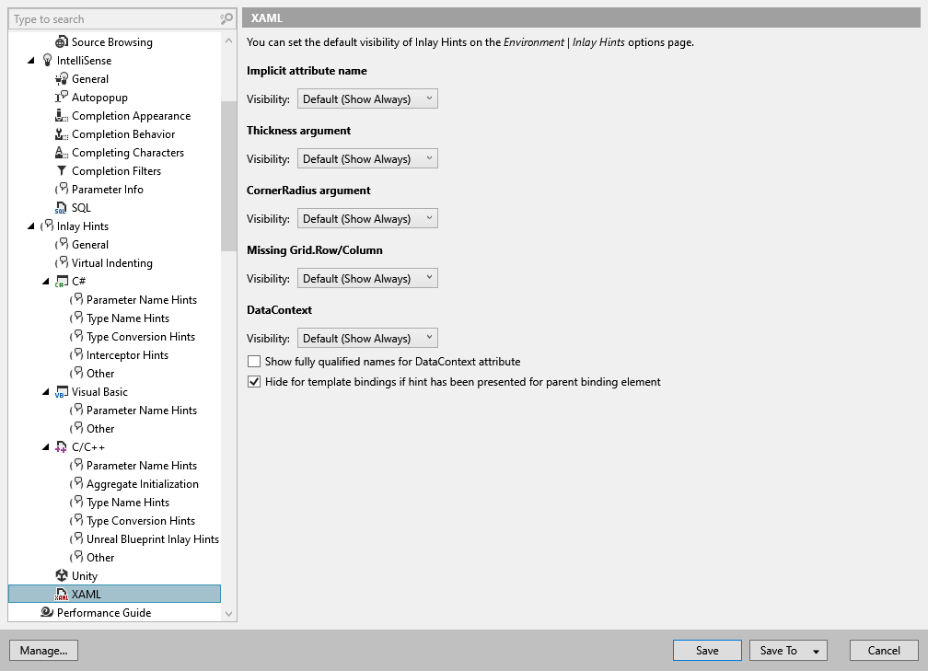Enable fully qualified names for DataContext attribute
The width and height of the screenshot is (928, 671).
[x=254, y=361]
